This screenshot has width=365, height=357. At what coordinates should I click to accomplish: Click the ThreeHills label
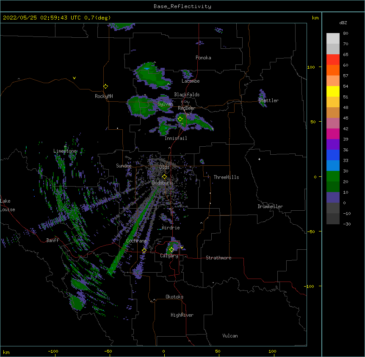226,177
